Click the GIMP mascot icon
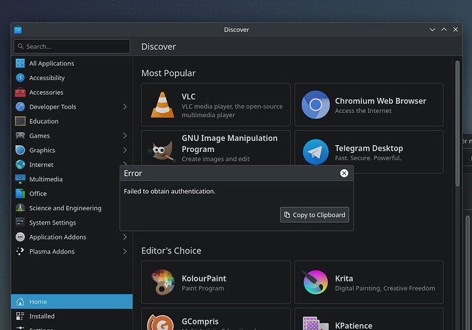This screenshot has height=330, width=472. point(161,151)
